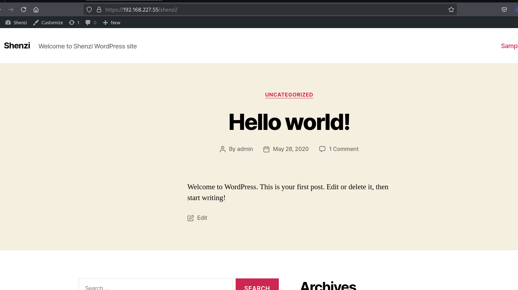Open the New content menu
Viewport: 518px width, 290px height.
click(112, 22)
